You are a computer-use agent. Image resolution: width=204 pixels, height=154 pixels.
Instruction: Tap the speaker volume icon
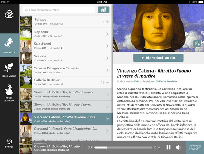pos(178,147)
